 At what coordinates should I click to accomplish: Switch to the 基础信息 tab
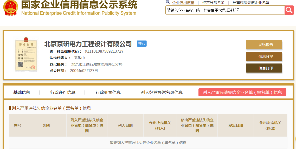pos(22,92)
